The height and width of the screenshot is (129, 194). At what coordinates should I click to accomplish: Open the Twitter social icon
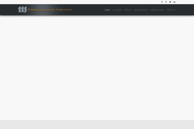coord(170,2)
